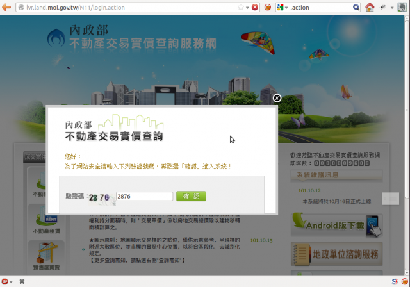Open 預售屋買賣 pre-sale house icon
The height and width of the screenshot is (287, 410).
tap(47, 256)
